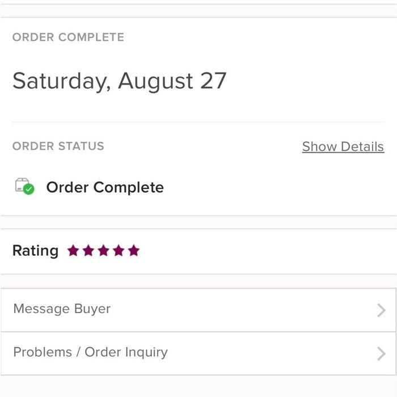Open the Message Buyer row
Screen dimensions: 397x397
tap(198, 310)
